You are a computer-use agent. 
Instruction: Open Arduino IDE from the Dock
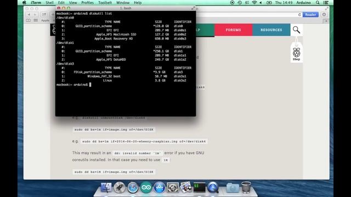pyautogui.click(x=146, y=187)
